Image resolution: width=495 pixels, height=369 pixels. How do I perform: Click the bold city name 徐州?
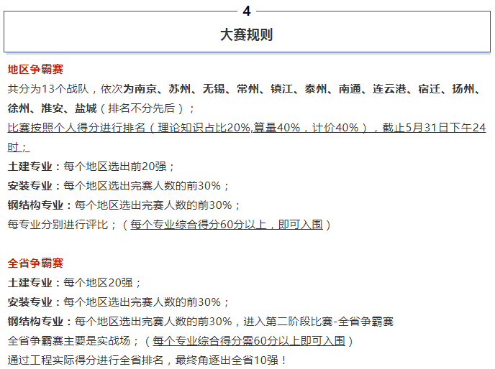coord(19,108)
